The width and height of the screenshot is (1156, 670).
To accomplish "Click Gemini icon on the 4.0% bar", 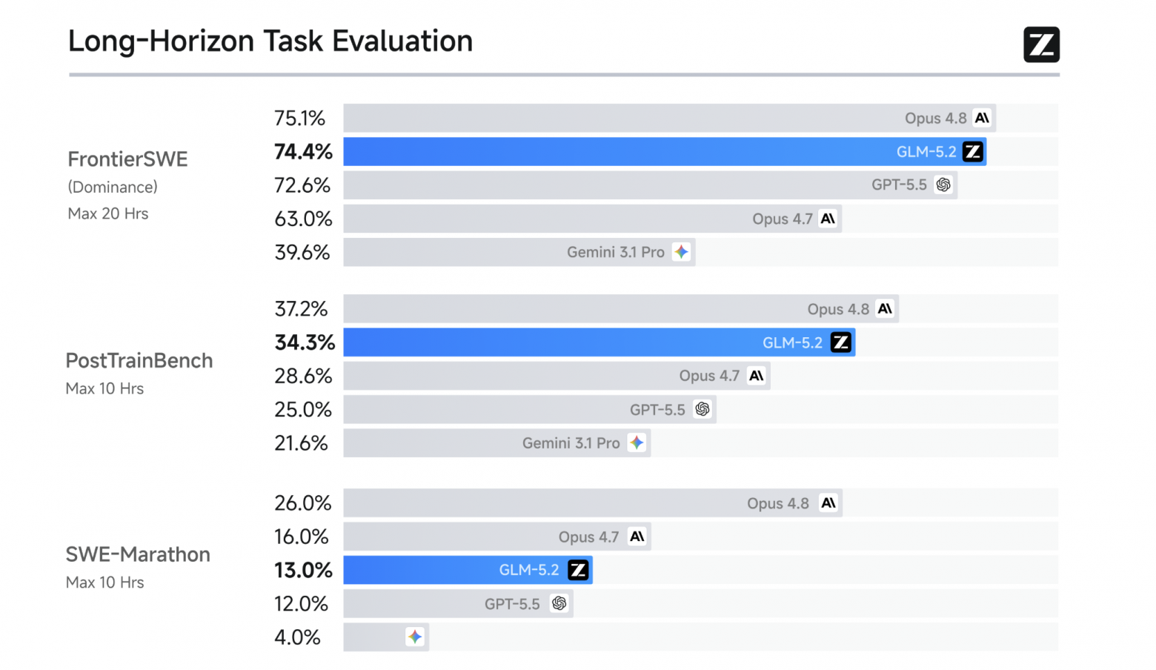I will click(x=415, y=637).
